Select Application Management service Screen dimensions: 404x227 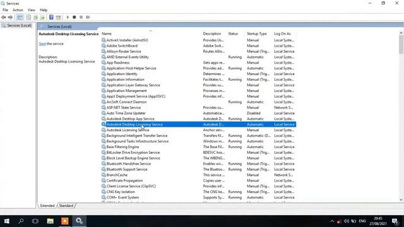point(126,91)
